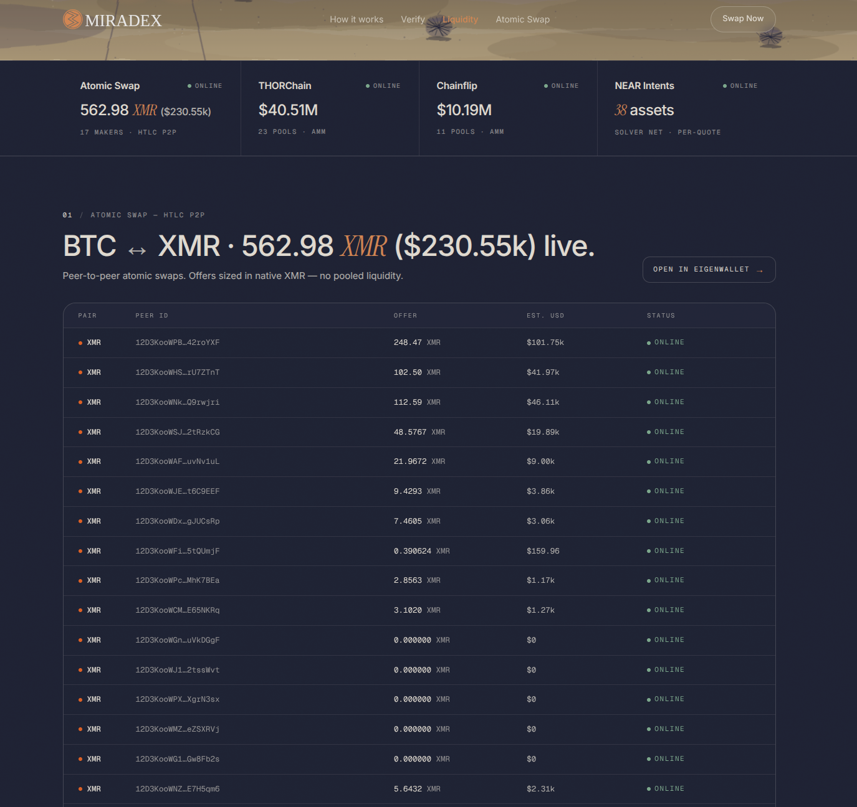Screen dimensions: 857x807
Task: Open the Atomic Swap nav link
Action: click(522, 19)
